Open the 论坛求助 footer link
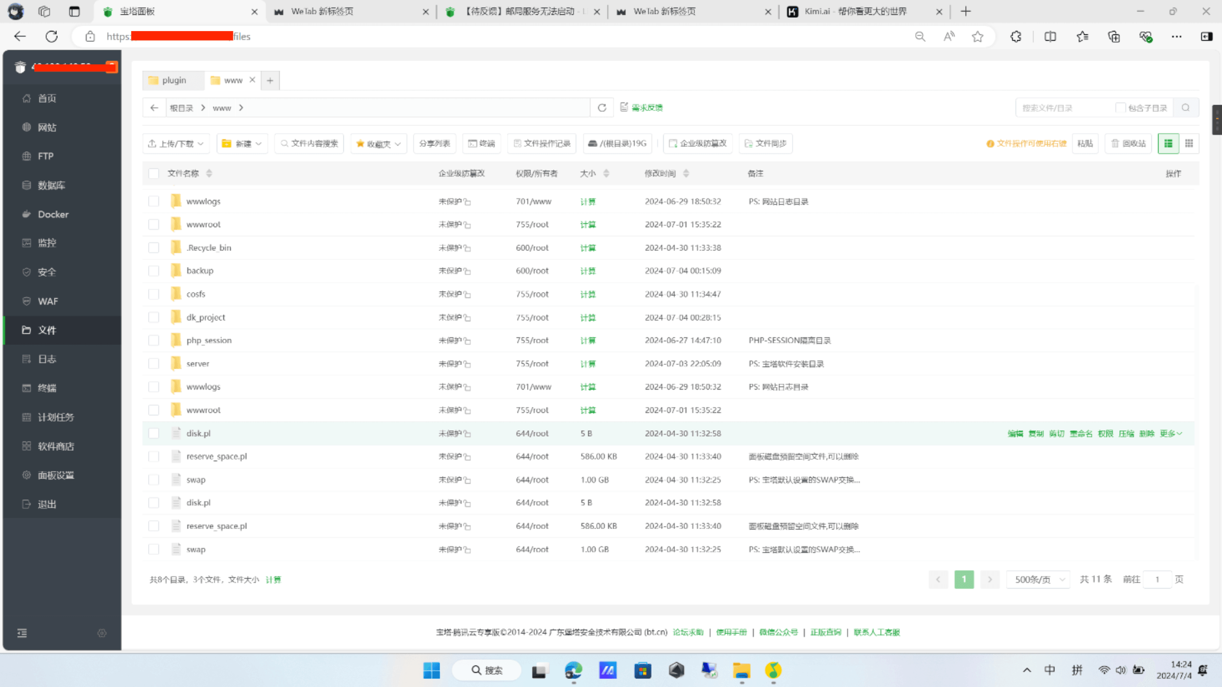 688,632
